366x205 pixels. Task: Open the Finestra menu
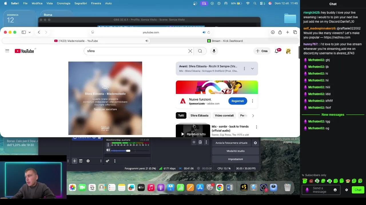pyautogui.click(x=96, y=3)
